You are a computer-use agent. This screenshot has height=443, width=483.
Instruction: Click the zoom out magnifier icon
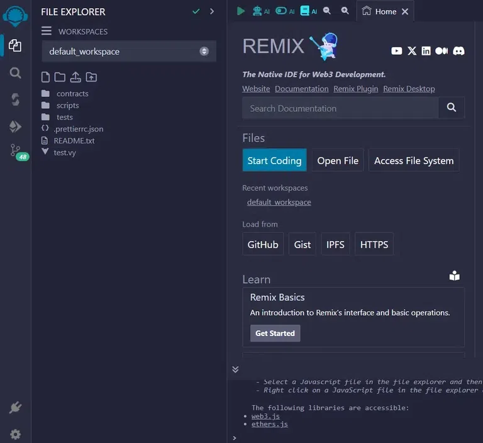pyautogui.click(x=327, y=11)
